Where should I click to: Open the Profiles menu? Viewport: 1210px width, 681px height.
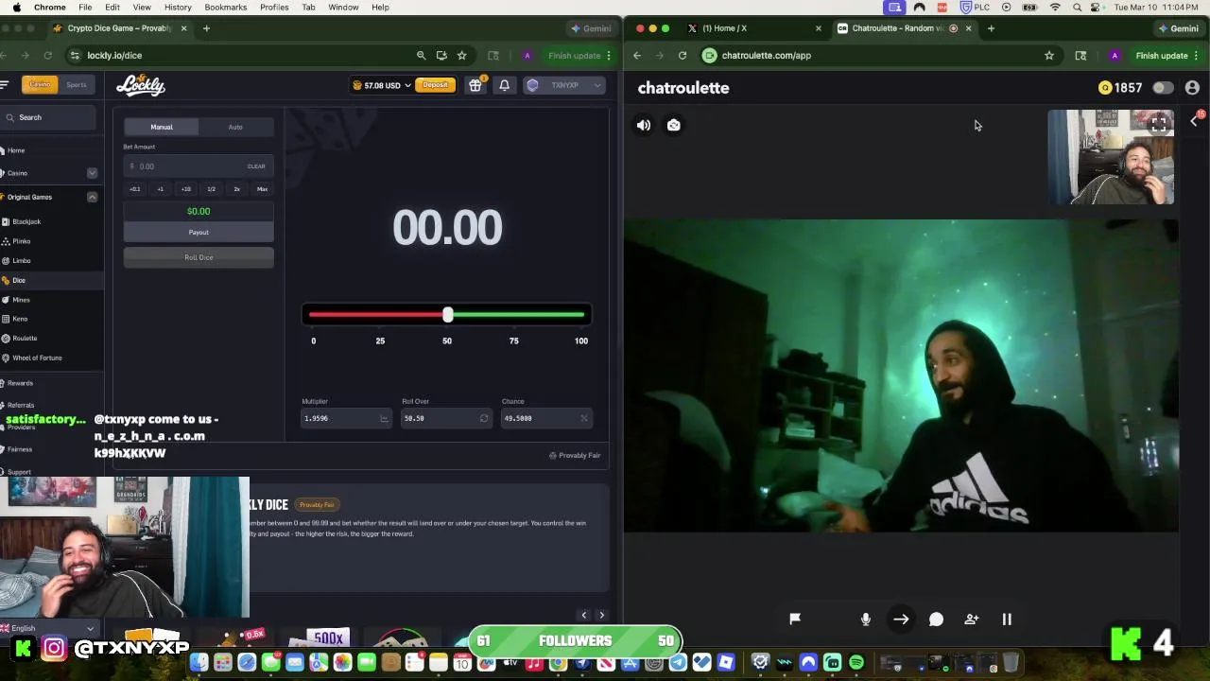click(274, 8)
